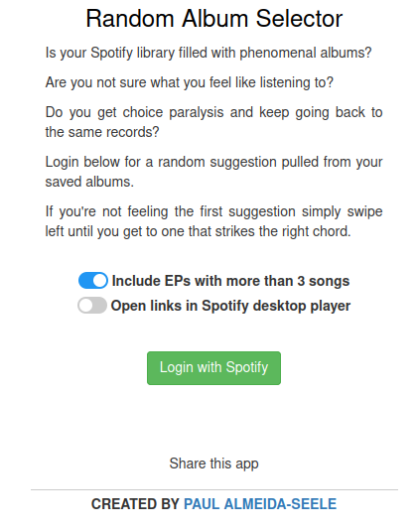Image resolution: width=418 pixels, height=529 pixels.
Task: Click the 'Open links in Spotify desktop player' label
Action: click(230, 306)
